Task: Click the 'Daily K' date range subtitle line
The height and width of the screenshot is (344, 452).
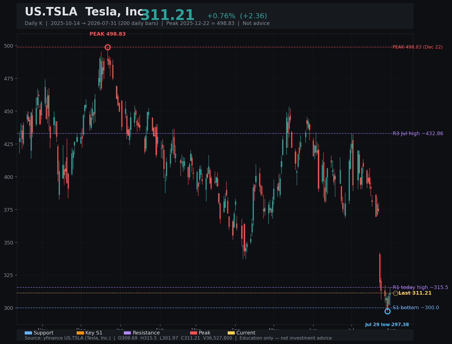Action: (x=147, y=23)
